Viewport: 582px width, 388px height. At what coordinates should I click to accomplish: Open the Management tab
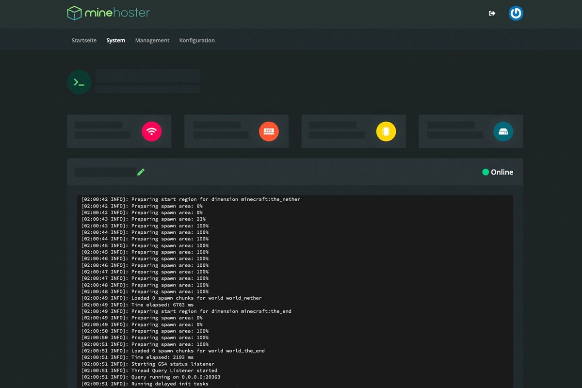(x=152, y=40)
